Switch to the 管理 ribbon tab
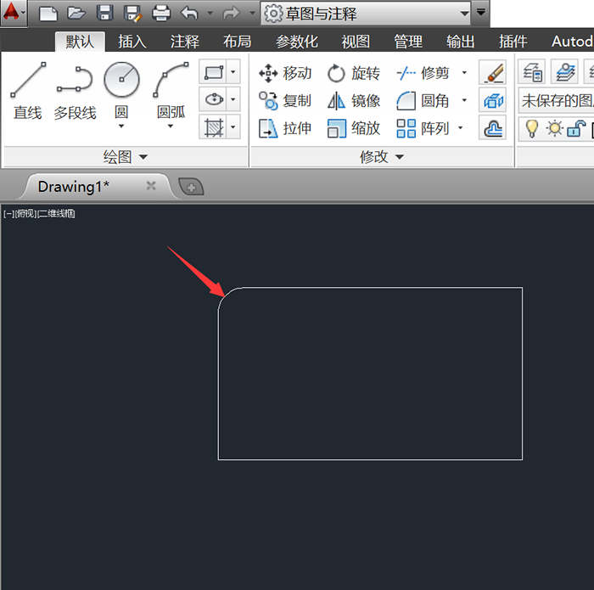The height and width of the screenshot is (590, 594). coord(407,42)
